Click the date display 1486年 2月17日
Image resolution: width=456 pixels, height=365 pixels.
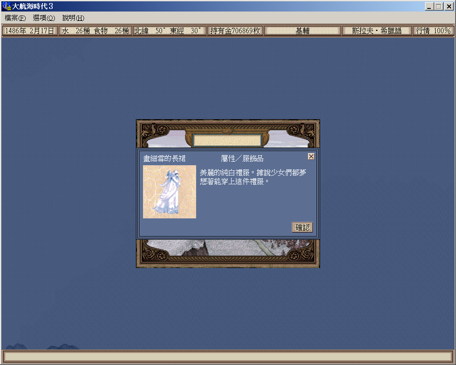coord(30,31)
